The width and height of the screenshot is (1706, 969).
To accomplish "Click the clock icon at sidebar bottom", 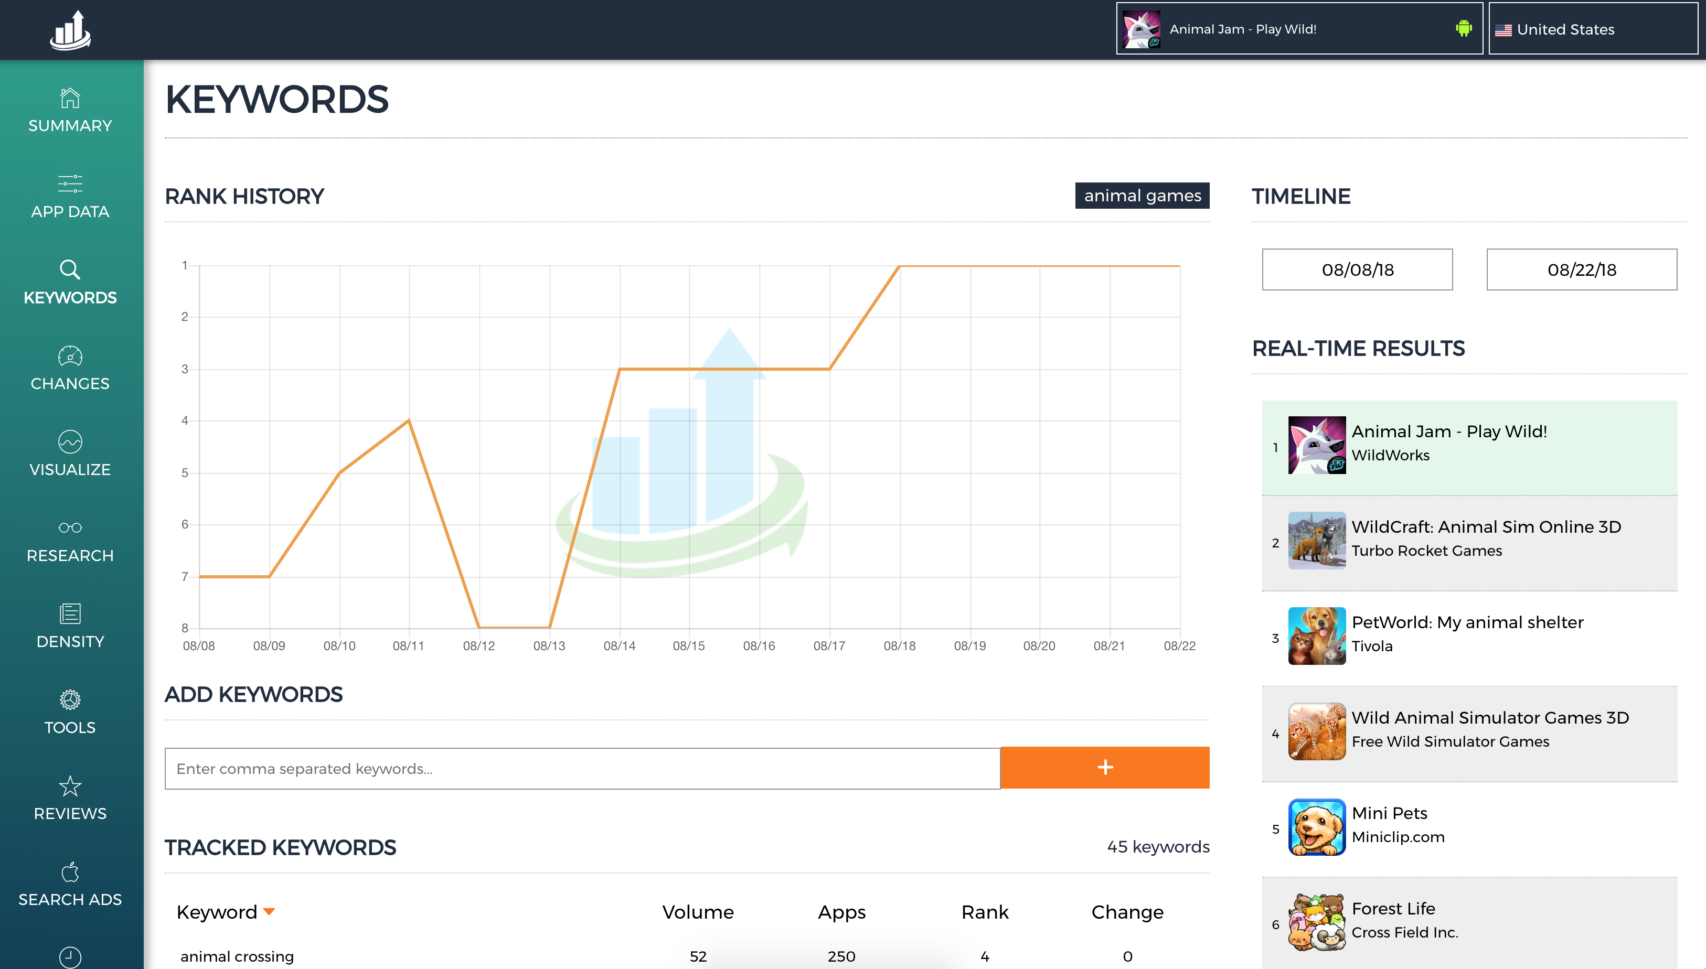I will tap(70, 957).
